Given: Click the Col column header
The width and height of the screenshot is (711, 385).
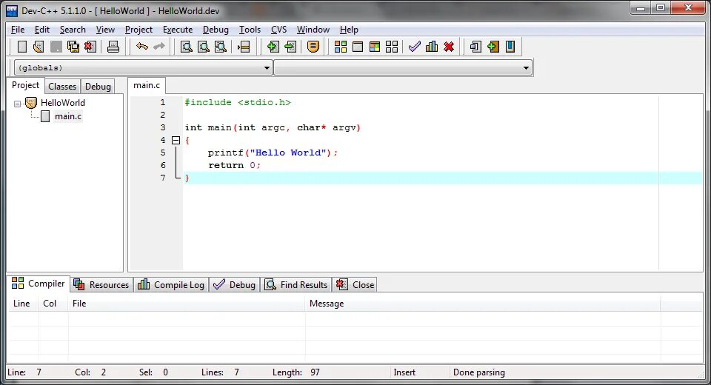Looking at the screenshot, I should tap(53, 304).
